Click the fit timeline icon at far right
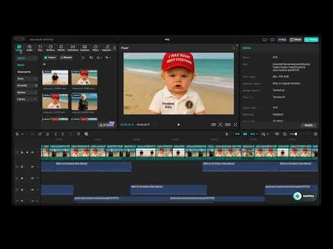The image size is (333, 249). (x=316, y=134)
